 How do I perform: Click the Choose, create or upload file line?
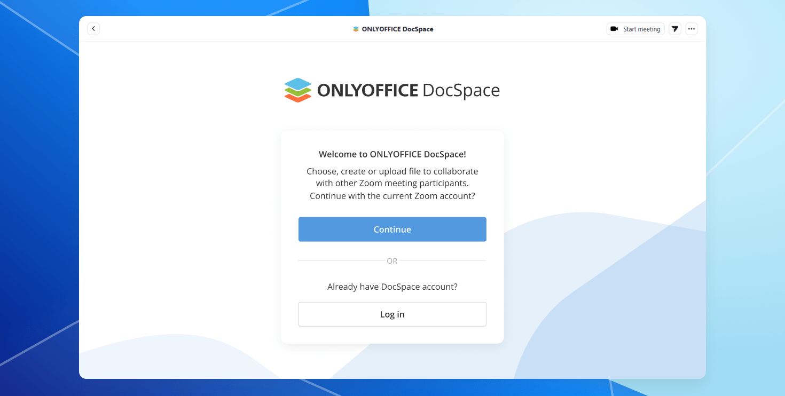coord(392,171)
